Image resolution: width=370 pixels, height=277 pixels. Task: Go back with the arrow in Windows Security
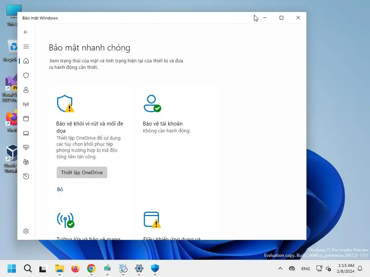click(26, 32)
